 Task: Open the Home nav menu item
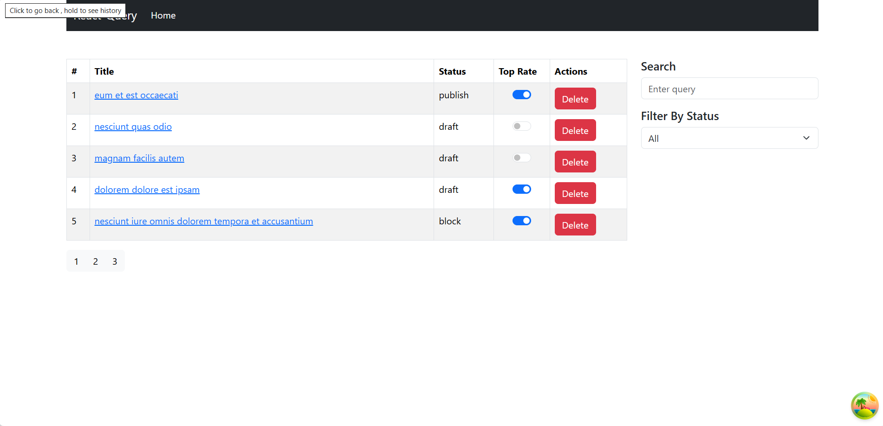coord(163,16)
